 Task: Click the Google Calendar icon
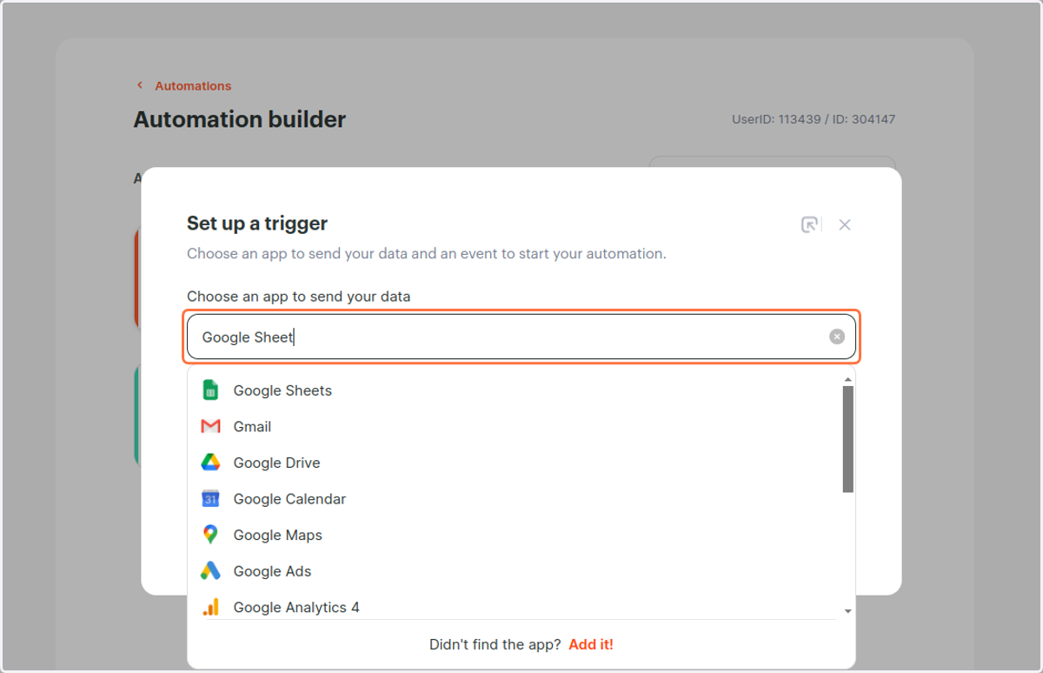(210, 499)
